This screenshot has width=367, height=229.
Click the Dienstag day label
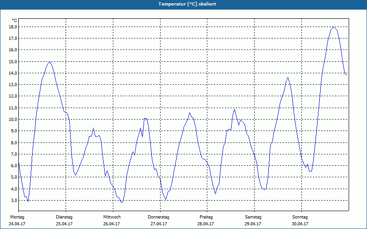tap(64, 217)
